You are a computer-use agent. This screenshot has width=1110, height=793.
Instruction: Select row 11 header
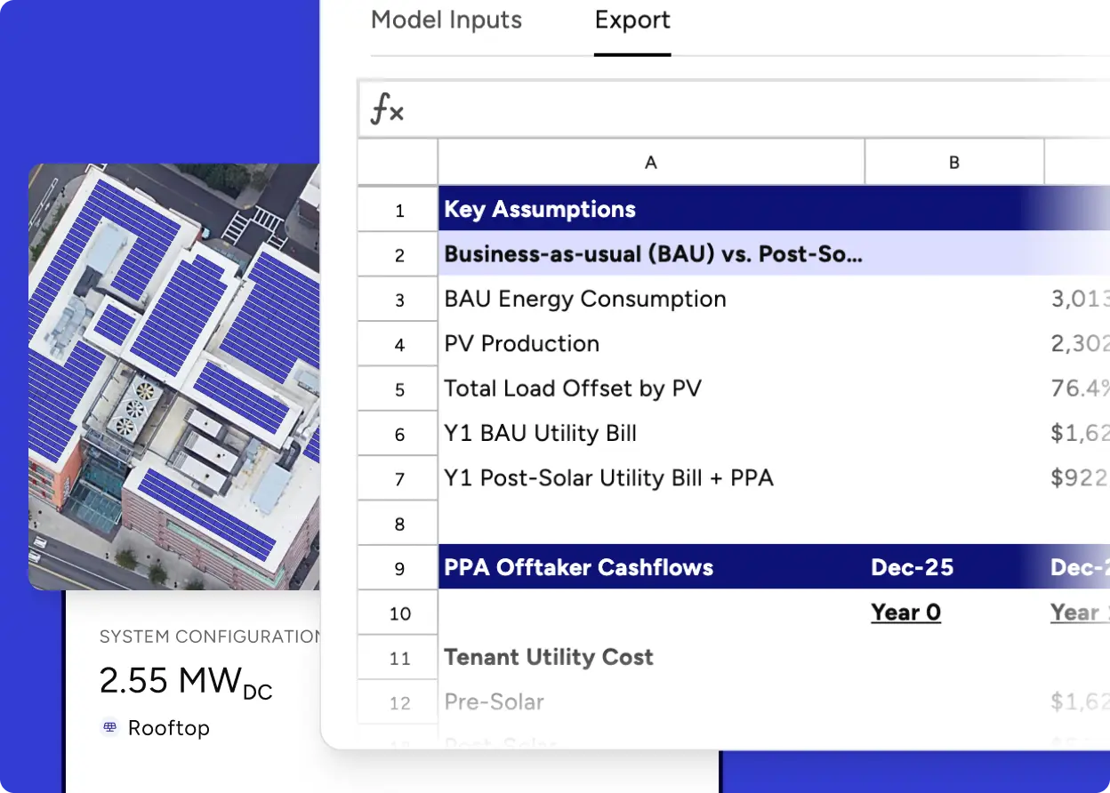[x=398, y=658]
